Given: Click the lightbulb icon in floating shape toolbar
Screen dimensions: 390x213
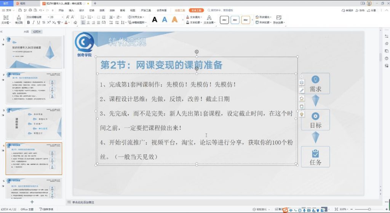Looking at the screenshot, I should 302,114.
